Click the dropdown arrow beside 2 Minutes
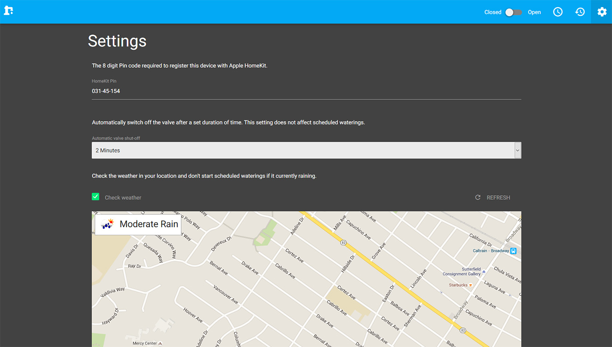612x347 pixels. tap(518, 150)
